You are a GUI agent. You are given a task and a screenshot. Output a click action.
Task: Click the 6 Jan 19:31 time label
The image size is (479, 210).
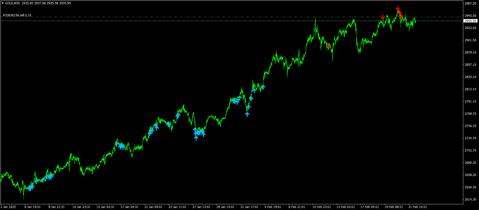(32, 207)
